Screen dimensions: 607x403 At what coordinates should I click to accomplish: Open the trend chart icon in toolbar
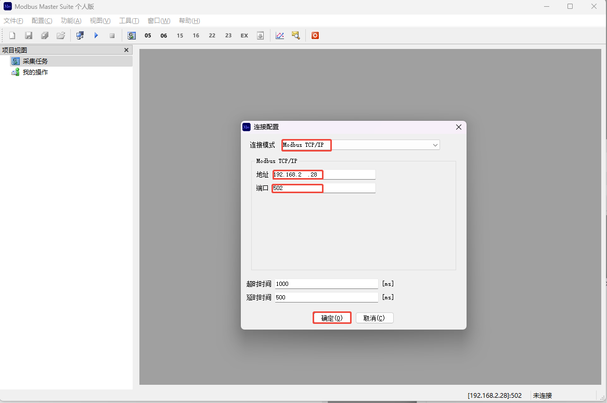[280, 35]
